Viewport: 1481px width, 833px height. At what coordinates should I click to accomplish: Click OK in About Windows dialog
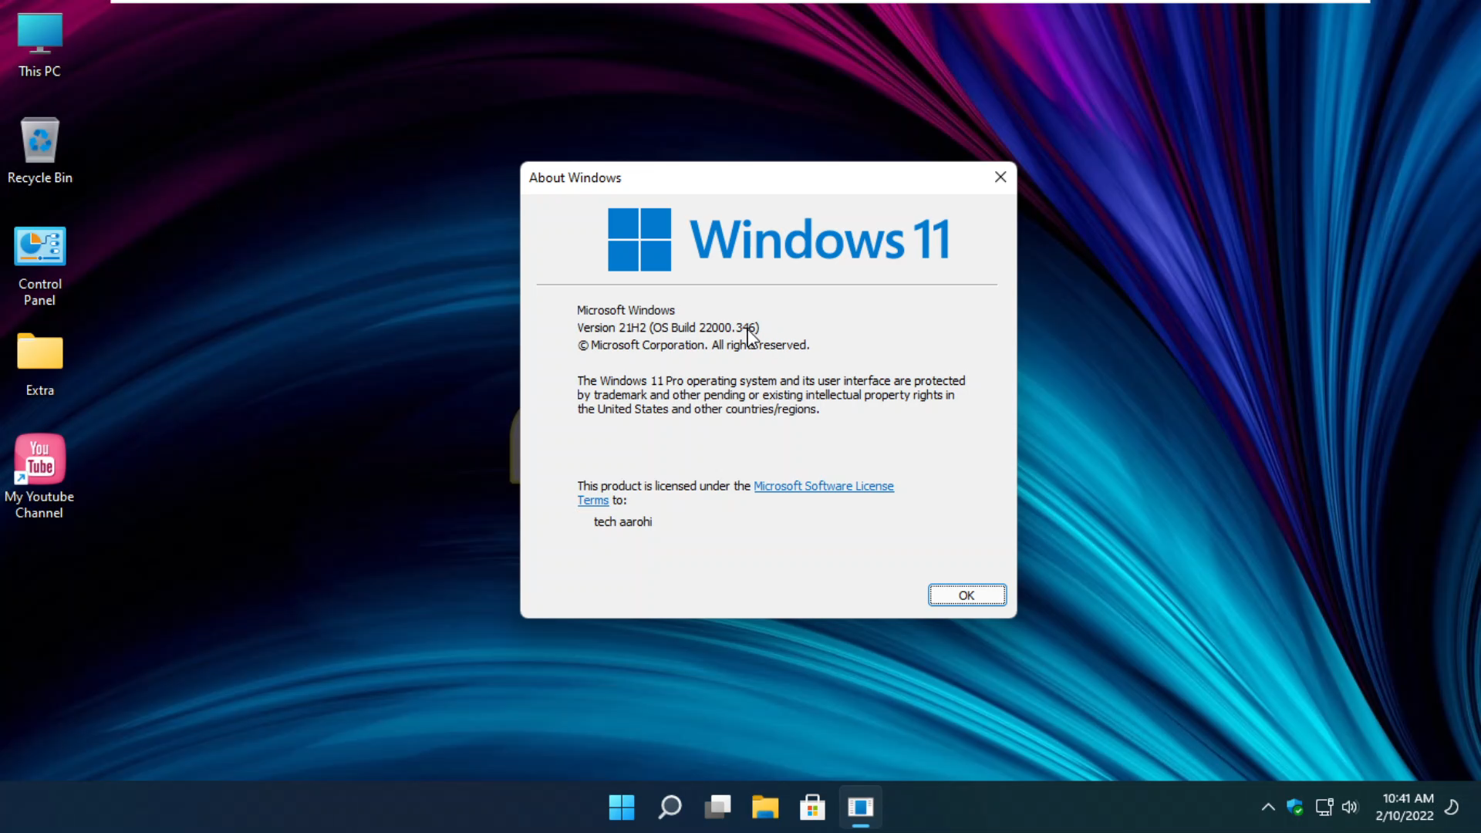pyautogui.click(x=967, y=595)
